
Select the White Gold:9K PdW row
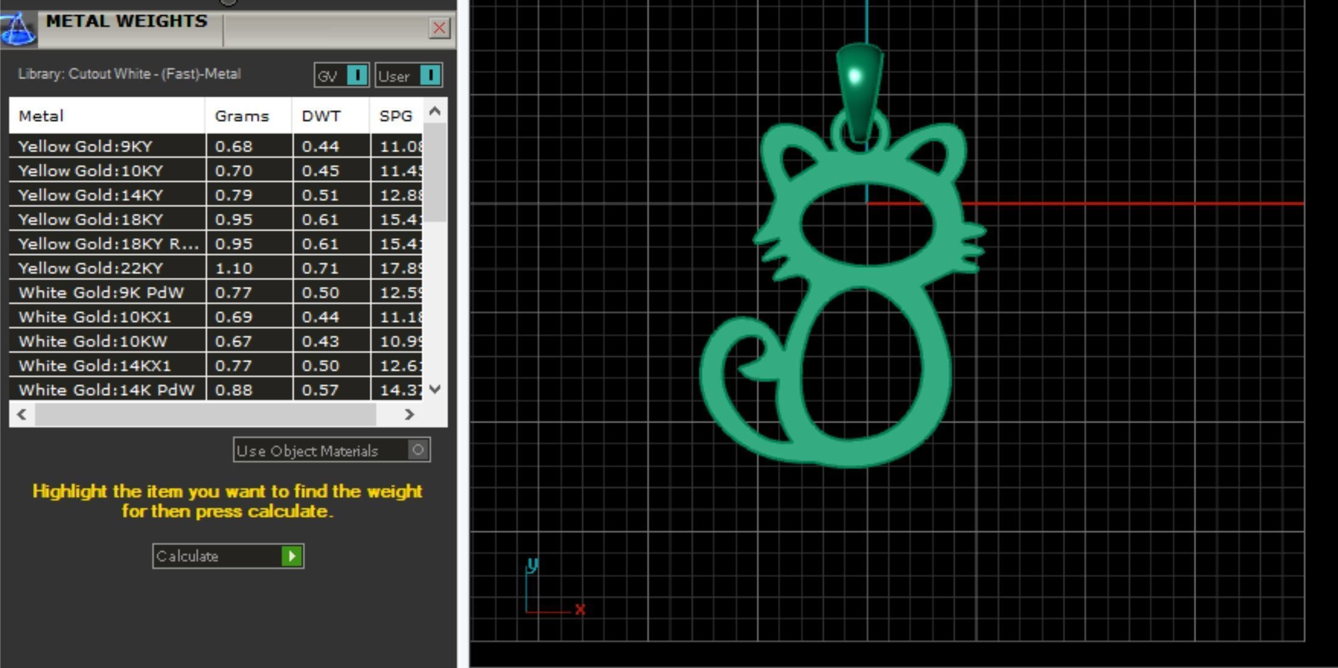(216, 292)
